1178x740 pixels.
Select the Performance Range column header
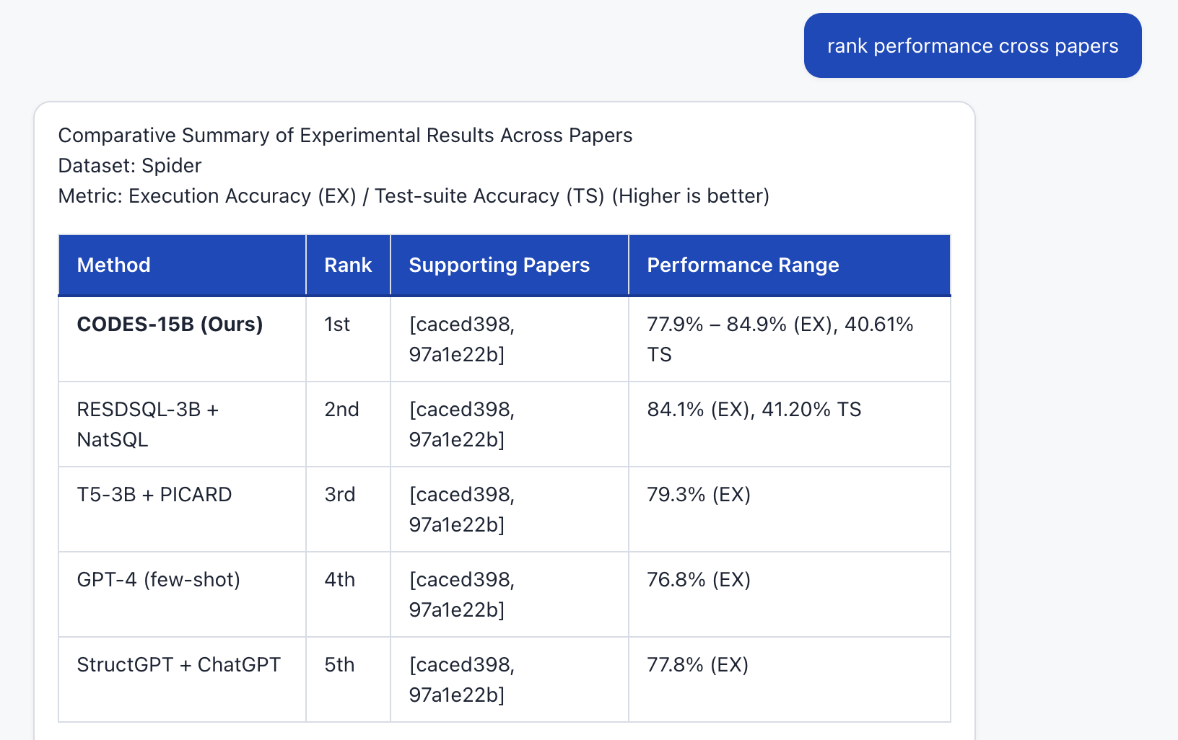pyautogui.click(x=743, y=265)
